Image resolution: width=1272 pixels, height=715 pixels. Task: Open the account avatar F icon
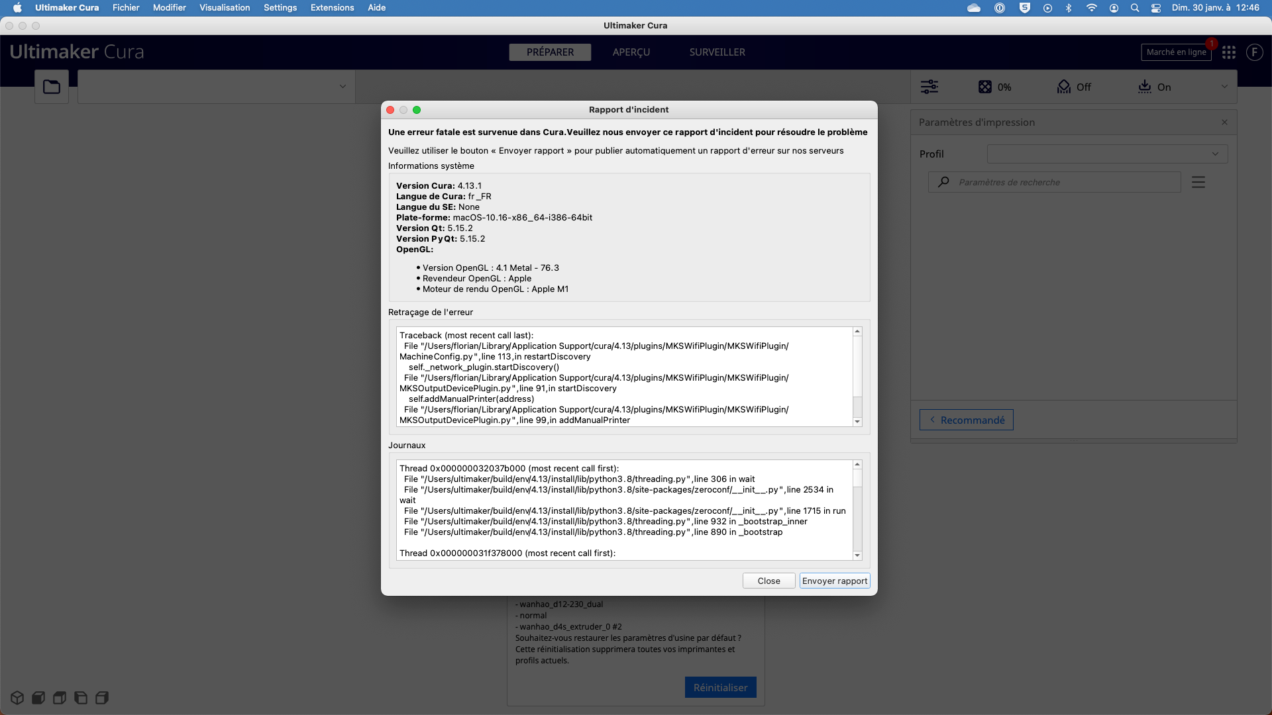pyautogui.click(x=1255, y=52)
